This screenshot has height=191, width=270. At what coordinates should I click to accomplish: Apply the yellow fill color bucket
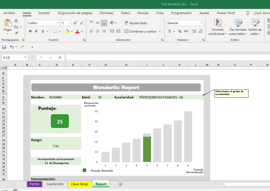tap(67, 31)
